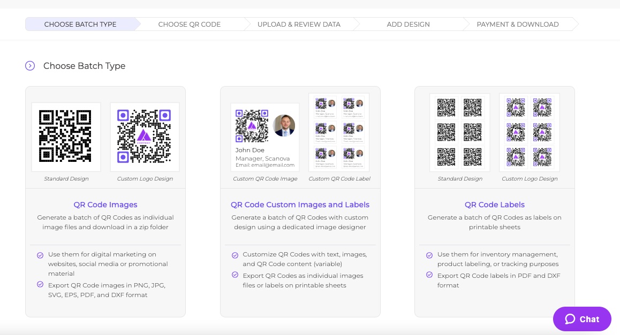The height and width of the screenshot is (335, 620).
Task: Click the Standard Design QR thumbnail in first card
Action: click(x=66, y=137)
